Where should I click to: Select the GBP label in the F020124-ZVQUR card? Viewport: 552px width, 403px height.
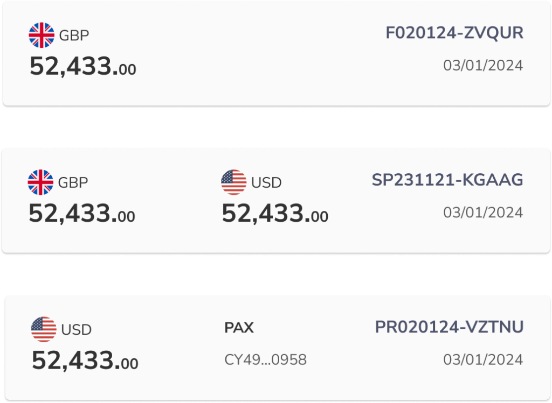click(74, 36)
